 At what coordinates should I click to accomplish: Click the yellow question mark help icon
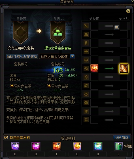(128, 11)
